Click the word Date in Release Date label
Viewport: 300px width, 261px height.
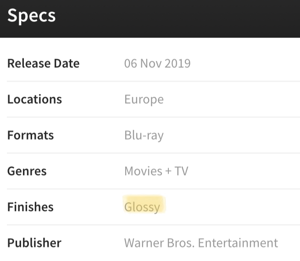tap(67, 63)
